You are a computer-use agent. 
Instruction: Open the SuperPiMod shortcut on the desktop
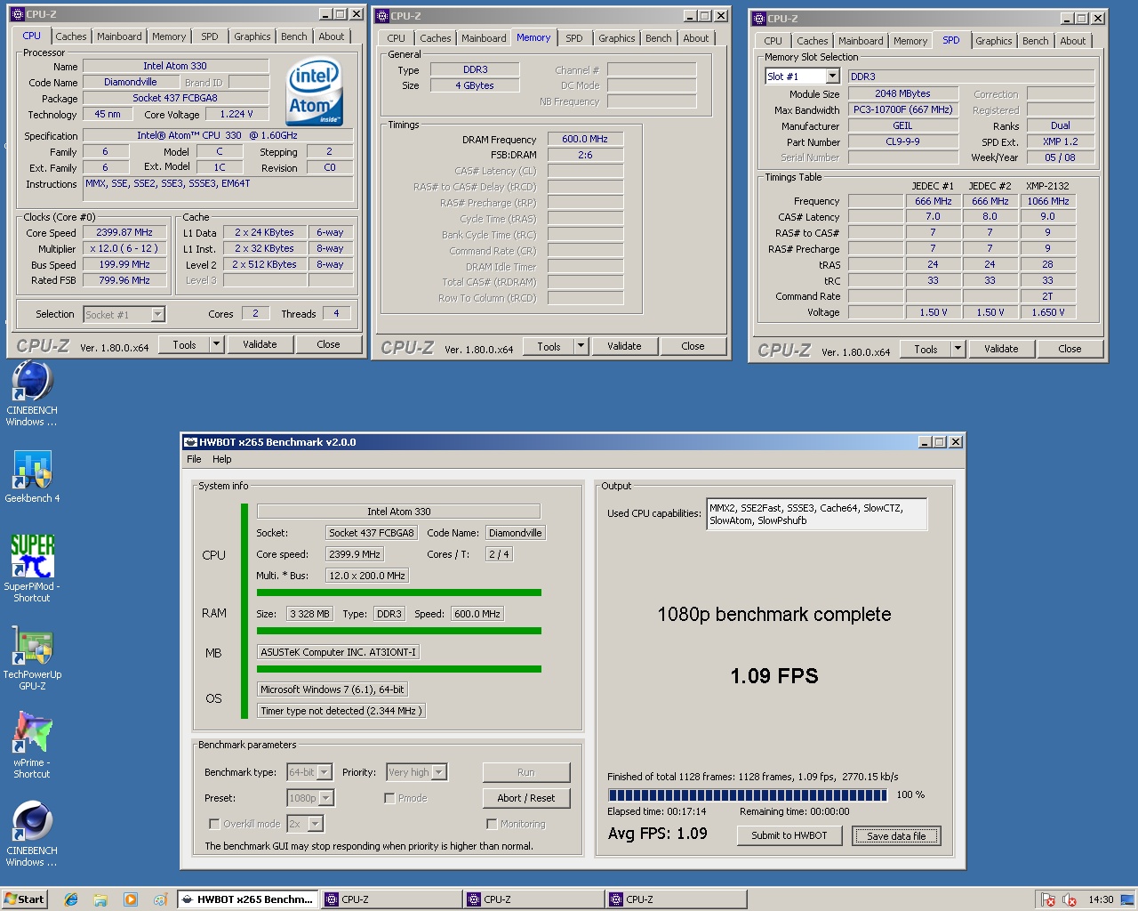pos(32,557)
